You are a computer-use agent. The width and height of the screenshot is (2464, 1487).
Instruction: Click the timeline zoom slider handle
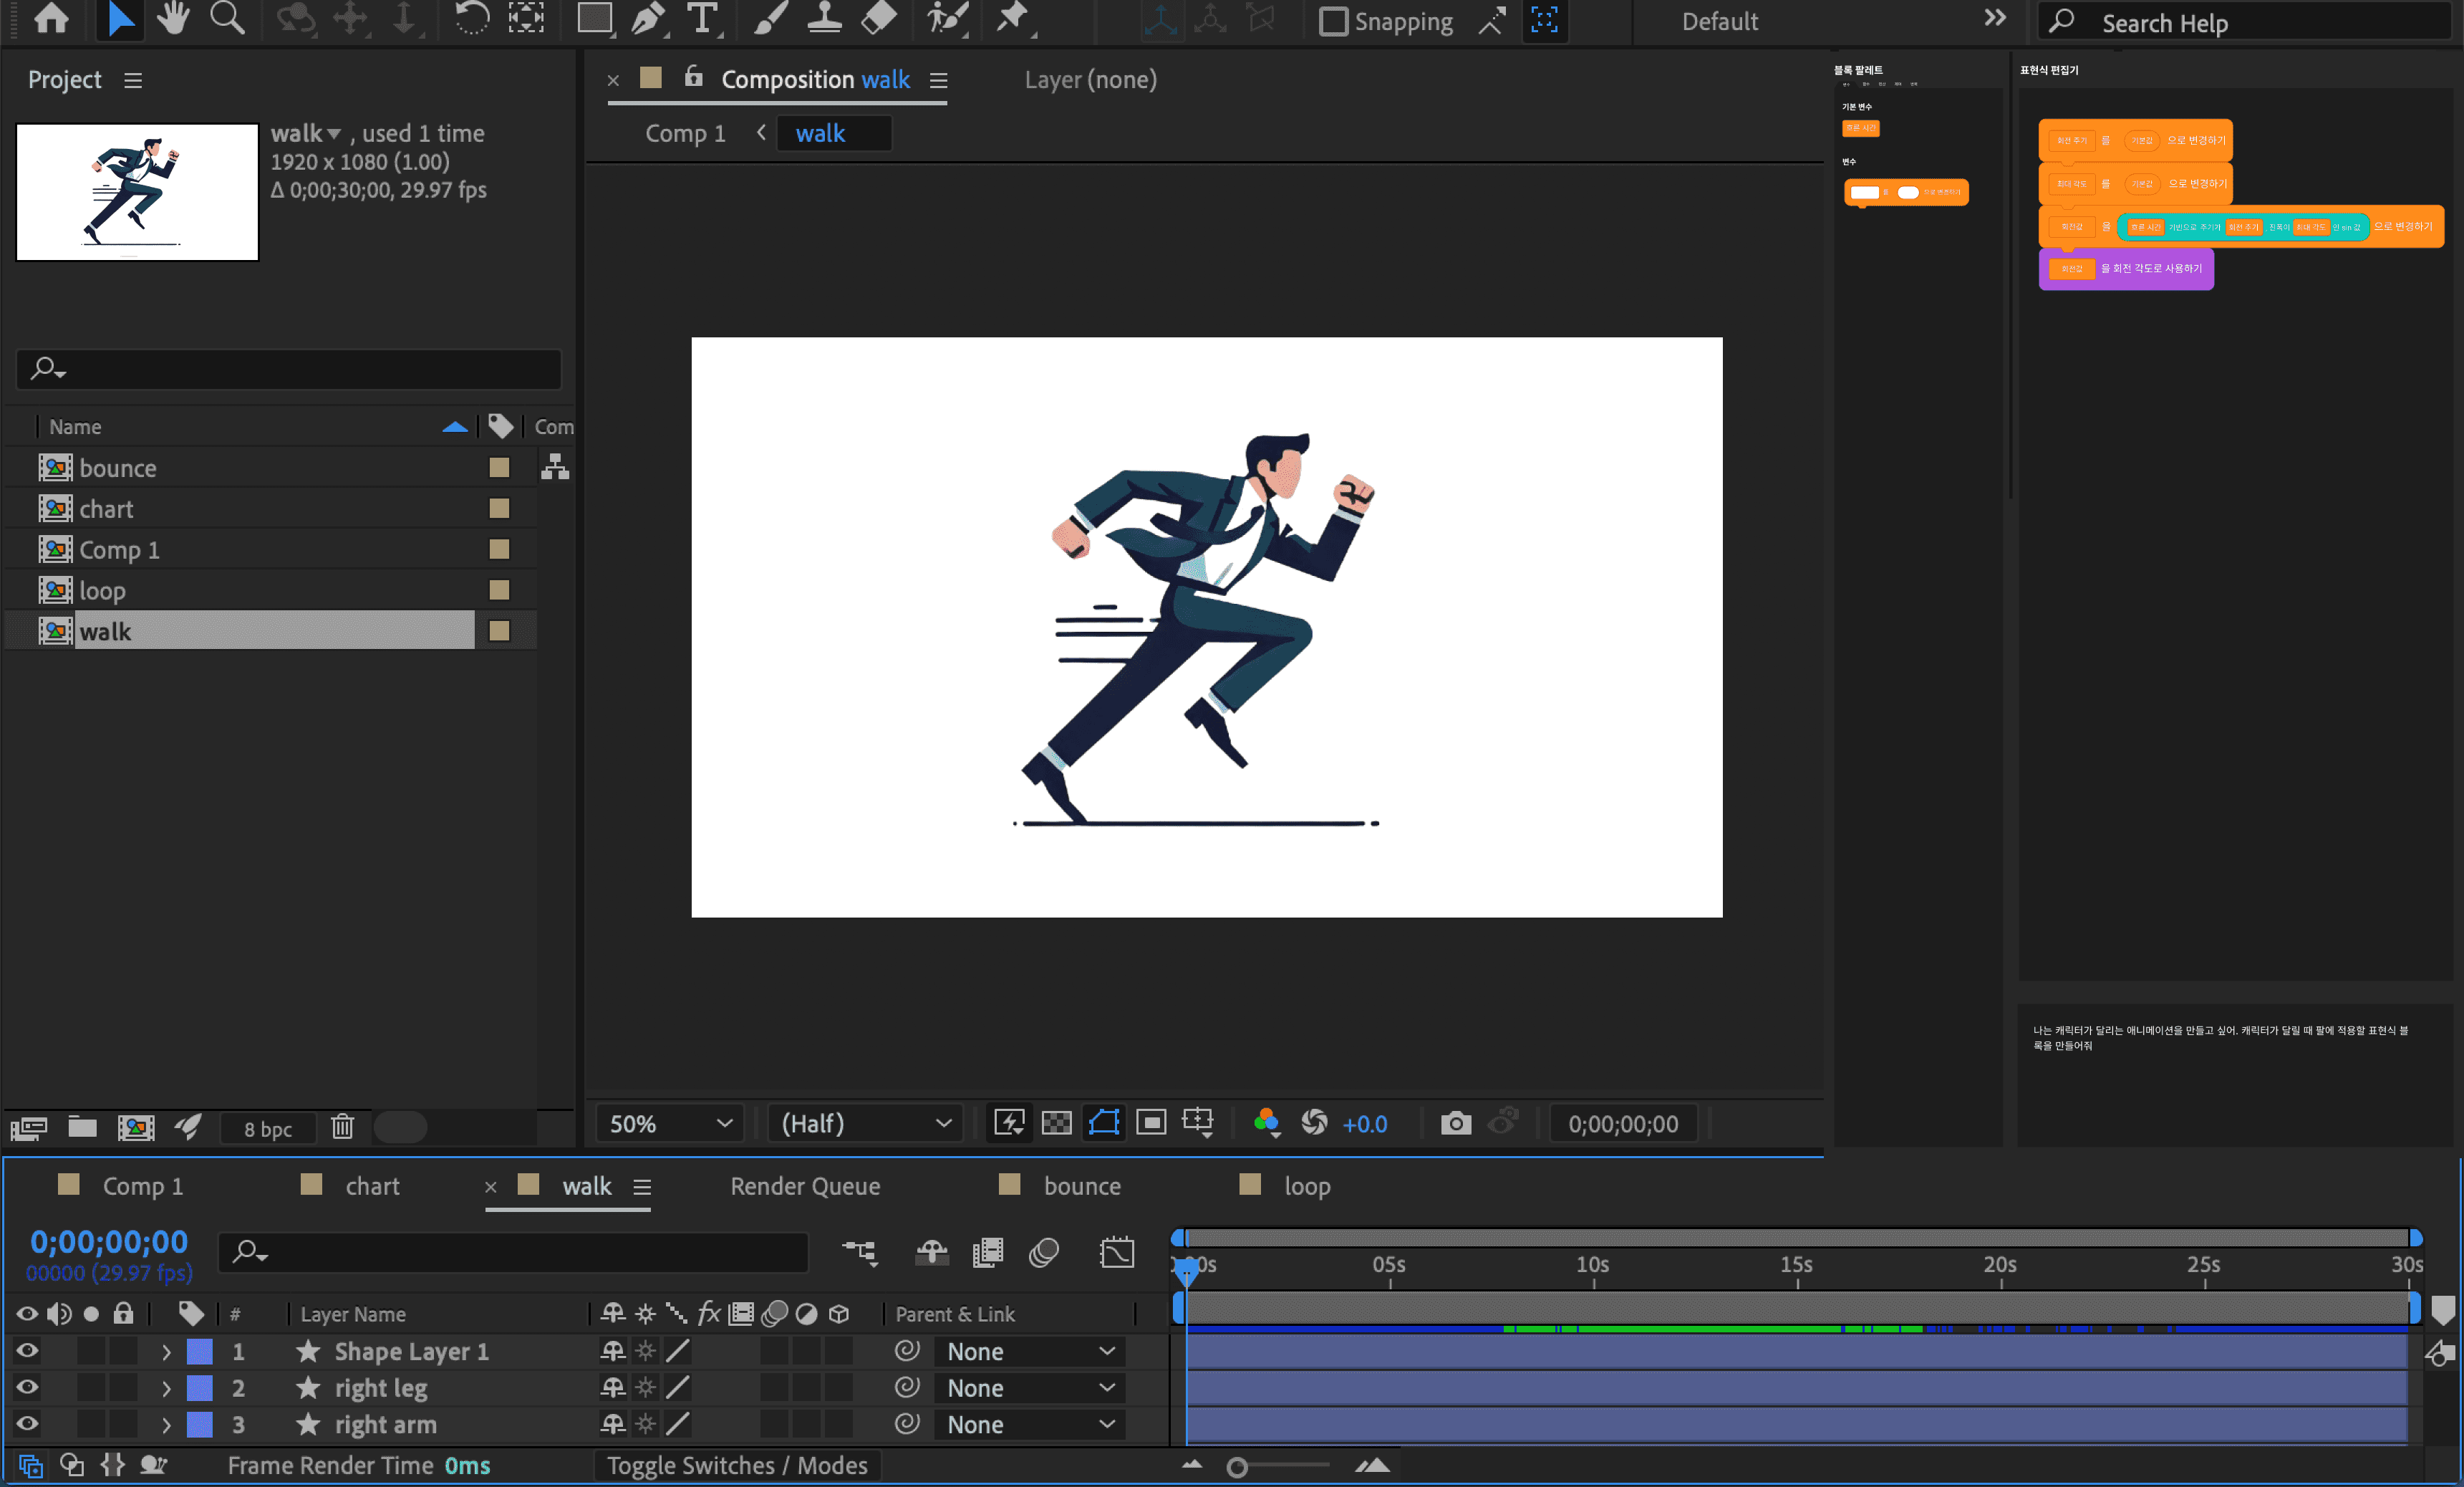point(1237,1467)
